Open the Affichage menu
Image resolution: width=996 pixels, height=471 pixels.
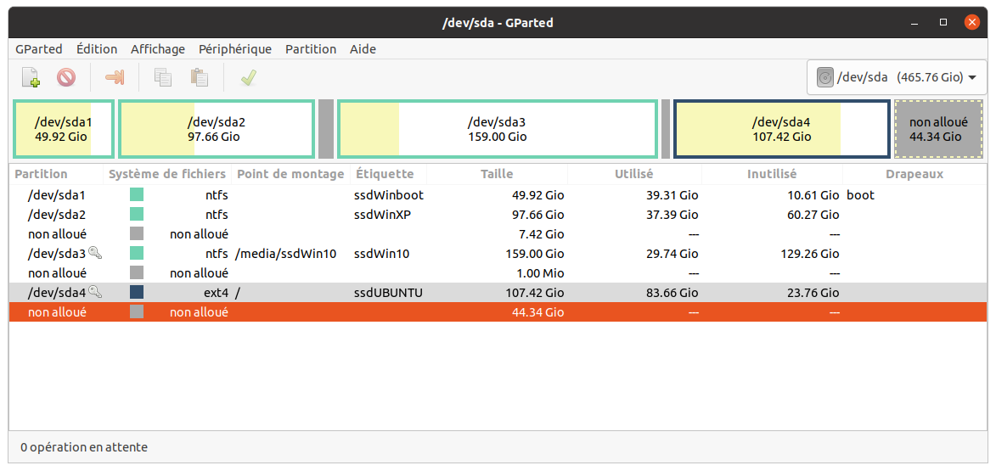point(158,49)
